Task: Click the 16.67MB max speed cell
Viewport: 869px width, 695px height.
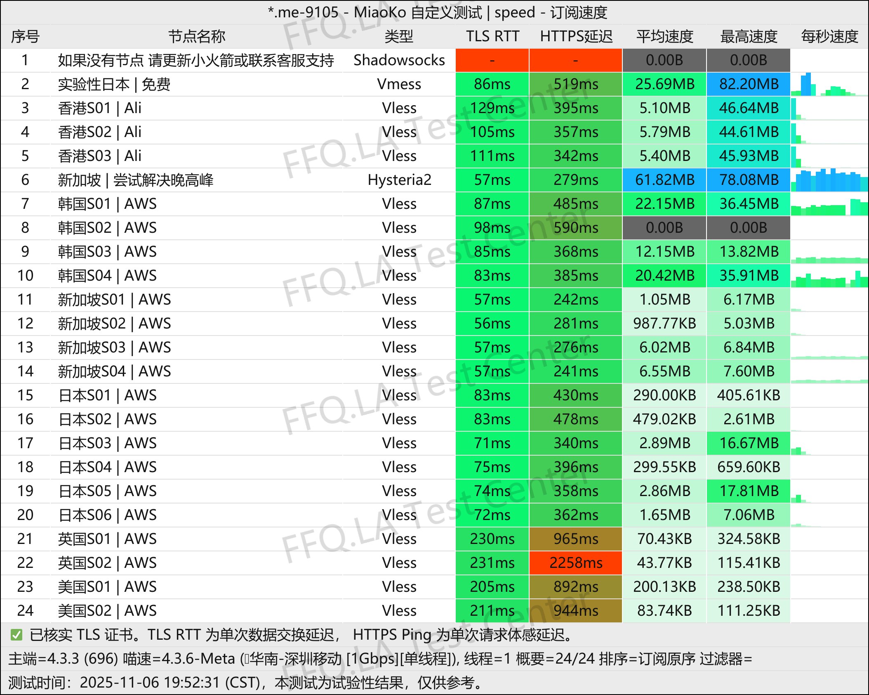Action: click(x=749, y=443)
